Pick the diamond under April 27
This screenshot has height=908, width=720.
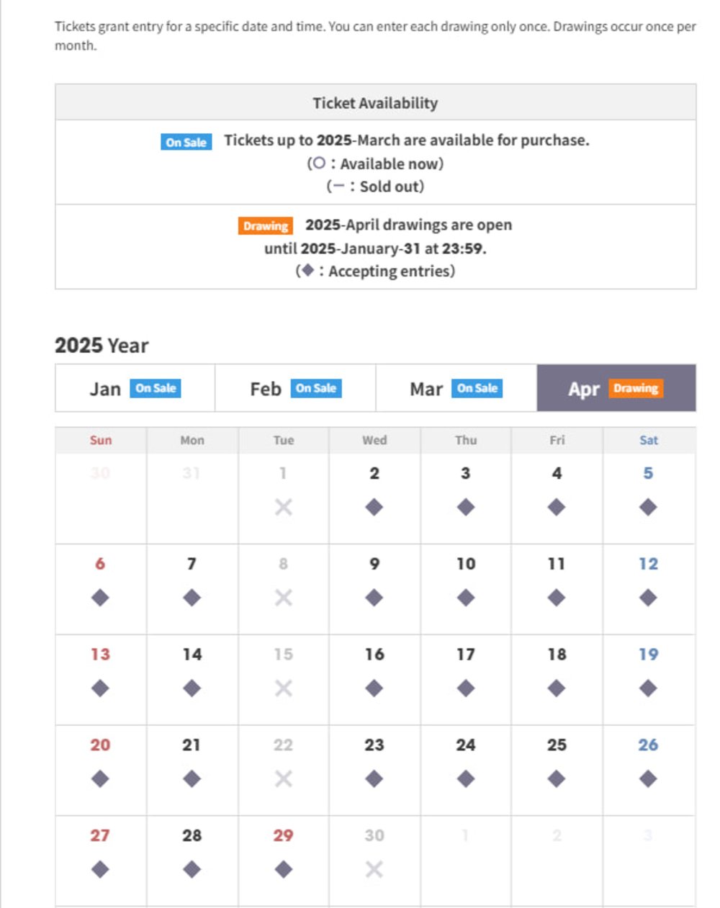[x=100, y=869]
